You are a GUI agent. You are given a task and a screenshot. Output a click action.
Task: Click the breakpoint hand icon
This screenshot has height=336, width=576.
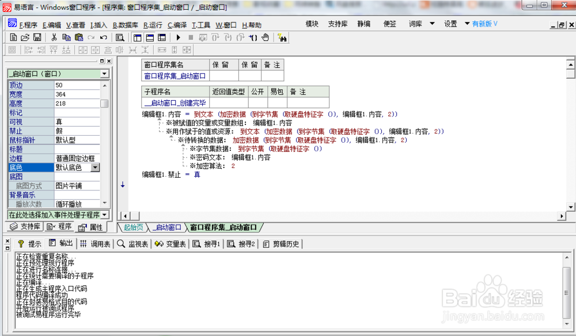click(x=266, y=37)
